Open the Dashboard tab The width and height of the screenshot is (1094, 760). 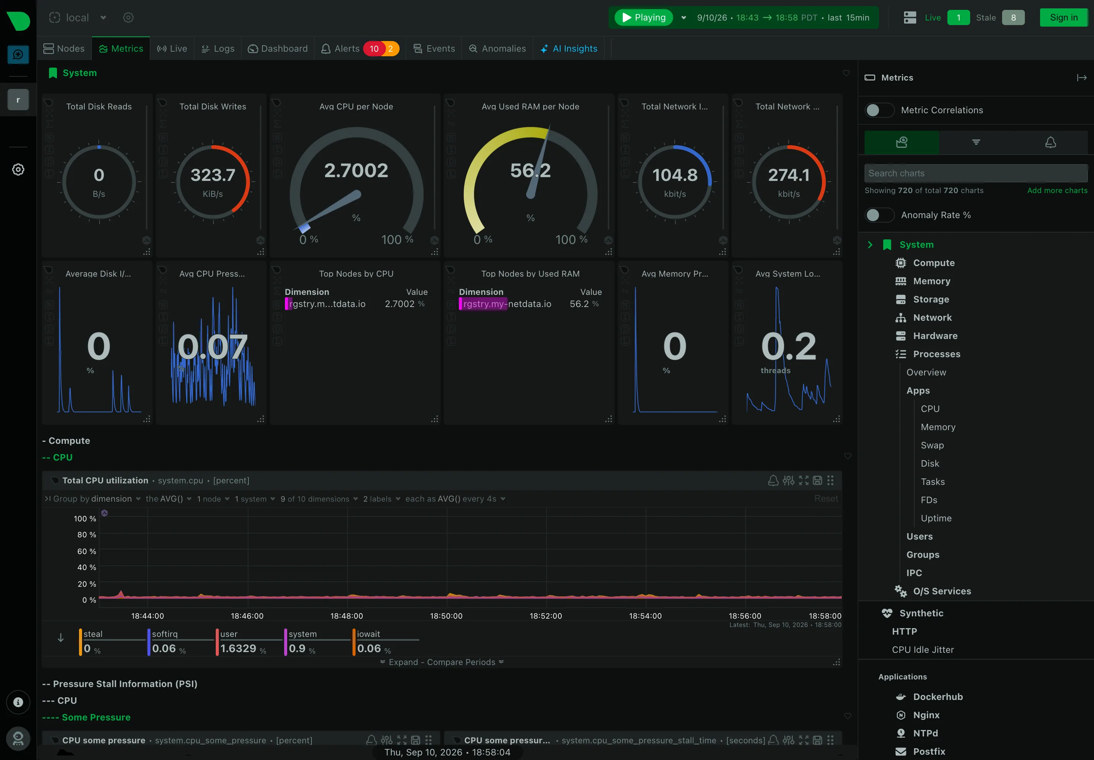pos(278,49)
